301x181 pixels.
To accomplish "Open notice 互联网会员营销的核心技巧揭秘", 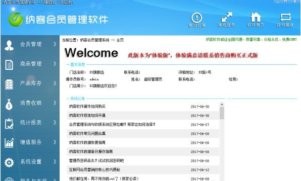I will (94, 169).
